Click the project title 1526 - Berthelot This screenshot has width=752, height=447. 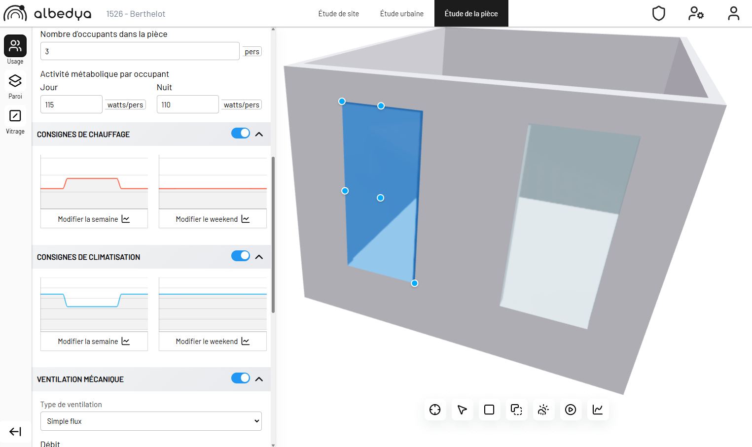pyautogui.click(x=136, y=14)
